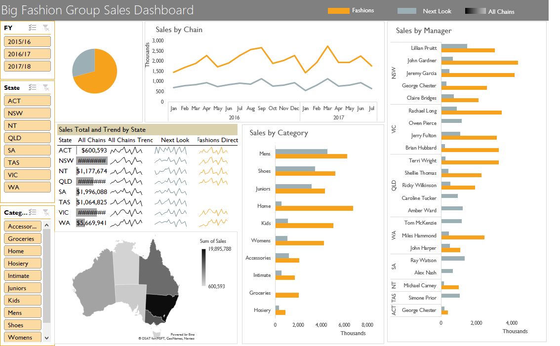Clear the Category slicer filter icon
The image size is (560, 346).
coord(46,212)
